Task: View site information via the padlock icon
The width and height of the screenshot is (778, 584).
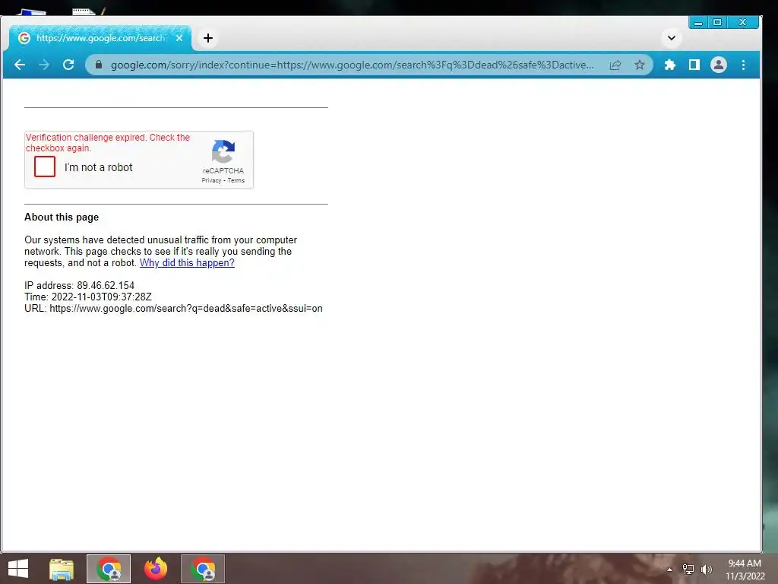Action: pos(99,65)
